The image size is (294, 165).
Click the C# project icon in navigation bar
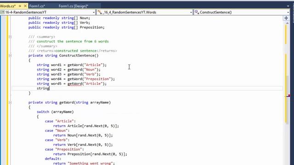coord(2,12)
